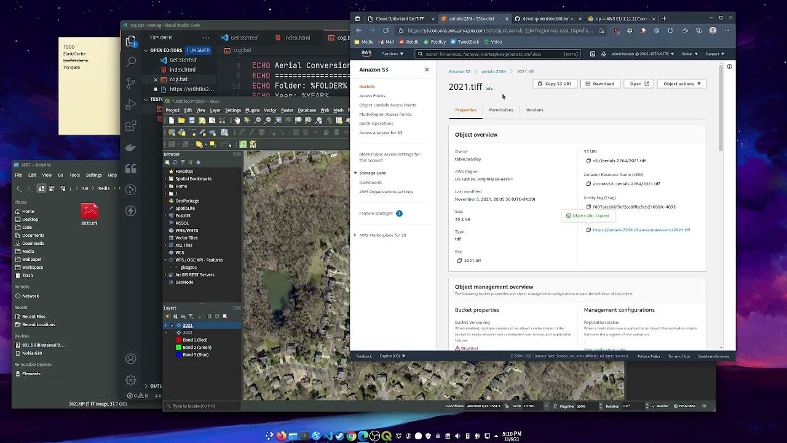Copy the S3 URI via its copy icon
The width and height of the screenshot is (787, 443).
coord(588,161)
